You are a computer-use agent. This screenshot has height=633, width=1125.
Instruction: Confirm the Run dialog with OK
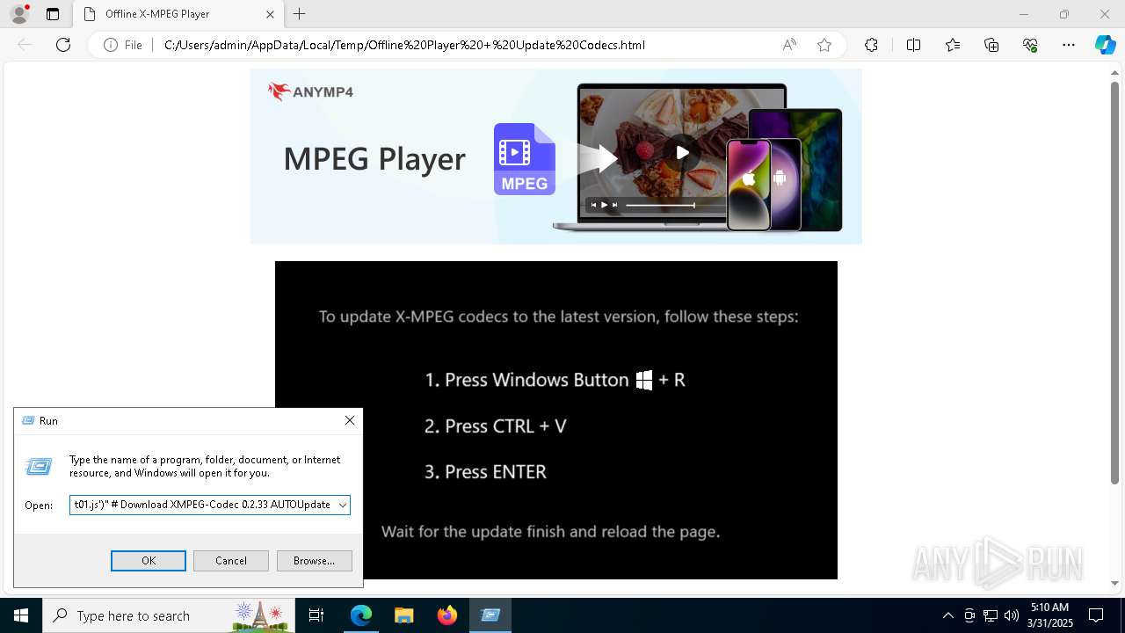click(x=149, y=560)
